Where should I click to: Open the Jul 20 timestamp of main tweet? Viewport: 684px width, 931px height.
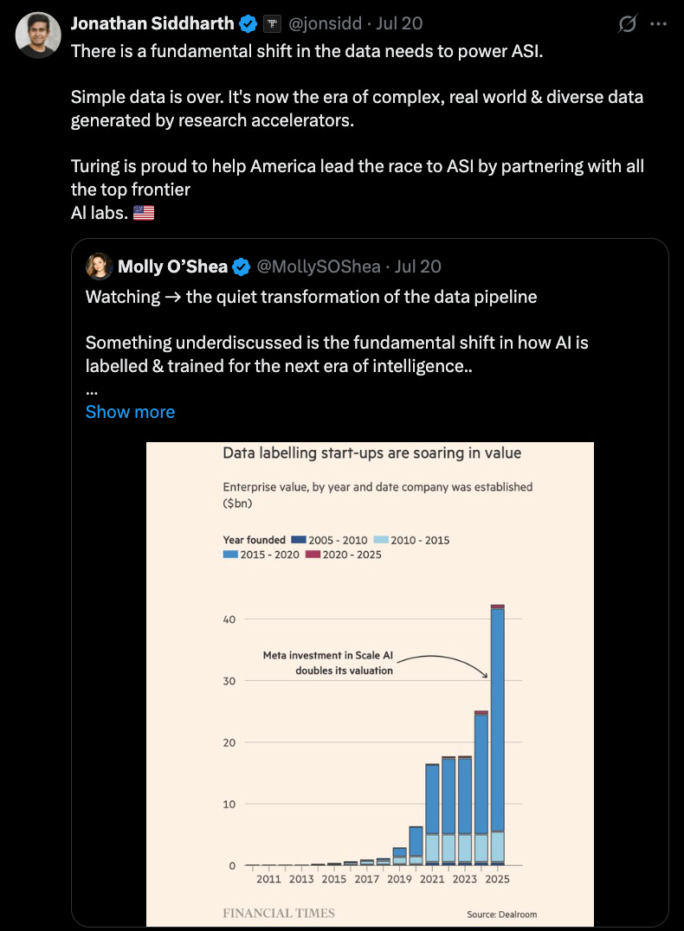click(x=399, y=23)
